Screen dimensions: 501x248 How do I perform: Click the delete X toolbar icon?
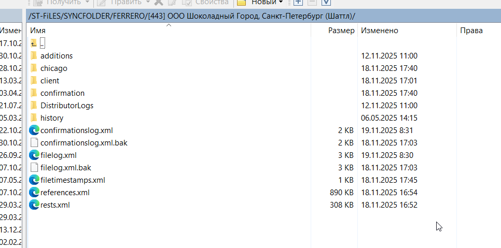tap(158, 2)
